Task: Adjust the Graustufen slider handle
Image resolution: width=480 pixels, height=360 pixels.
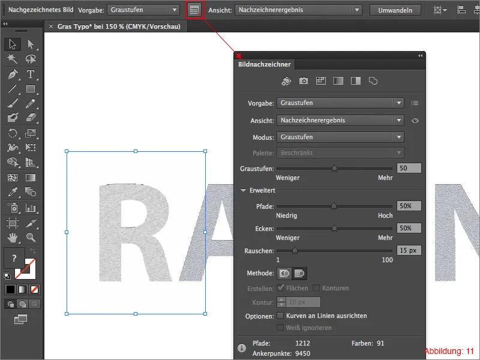Action: [x=334, y=168]
